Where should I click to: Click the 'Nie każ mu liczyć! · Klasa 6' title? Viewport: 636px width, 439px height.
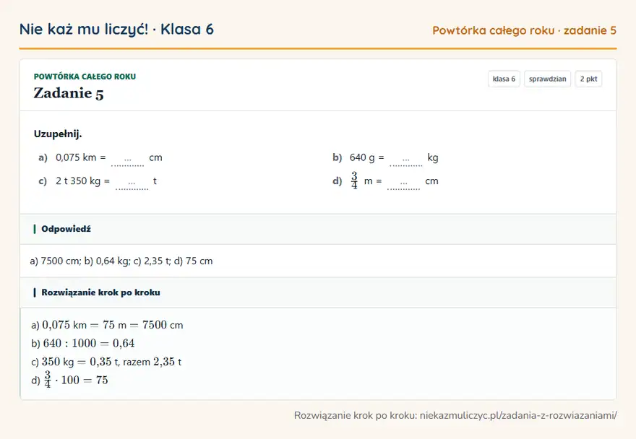116,29
